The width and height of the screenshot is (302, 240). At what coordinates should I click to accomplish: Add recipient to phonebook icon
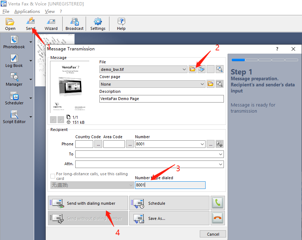coord(220,144)
